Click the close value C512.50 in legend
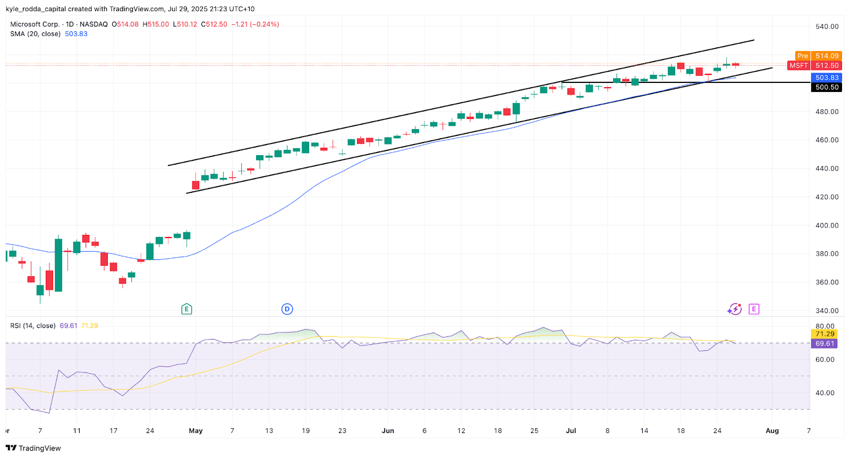 214,24
